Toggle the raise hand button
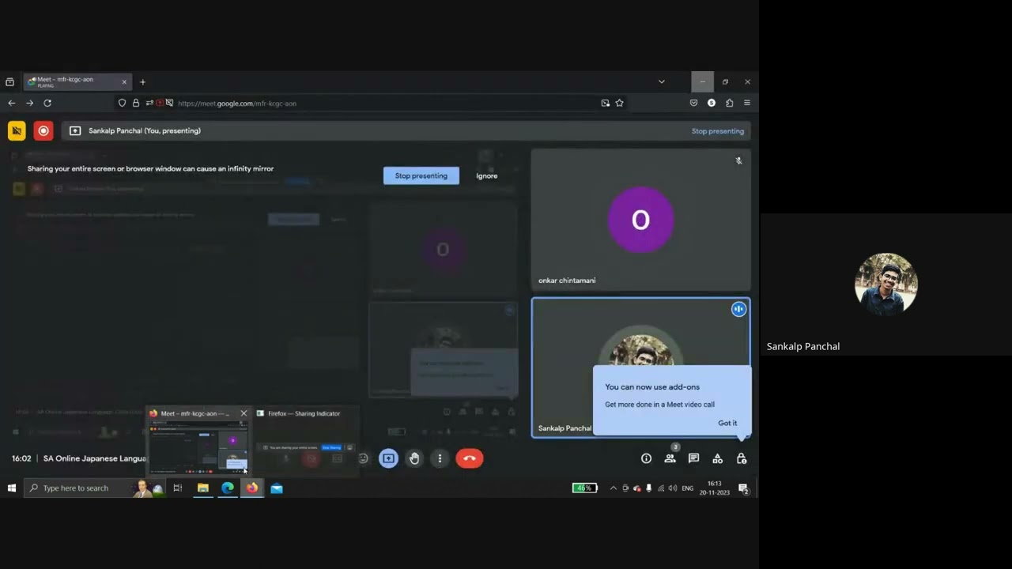Viewport: 1012px width, 569px height. [414, 458]
